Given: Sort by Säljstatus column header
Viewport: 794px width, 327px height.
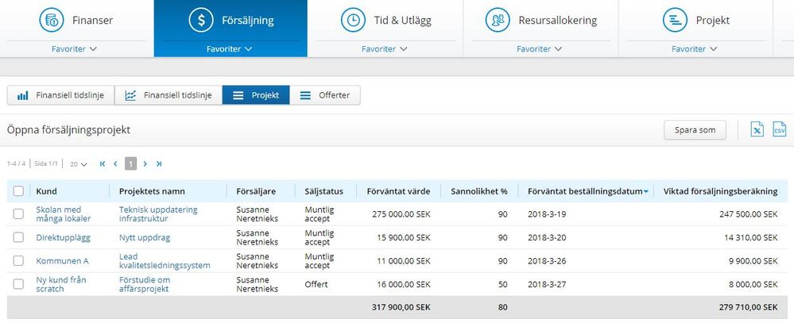Looking at the screenshot, I should 323,191.
